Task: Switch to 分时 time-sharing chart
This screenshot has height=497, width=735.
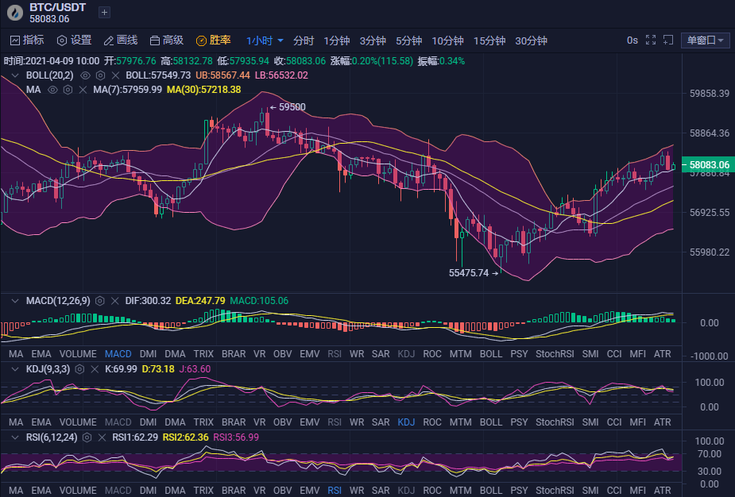Action: pyautogui.click(x=304, y=40)
